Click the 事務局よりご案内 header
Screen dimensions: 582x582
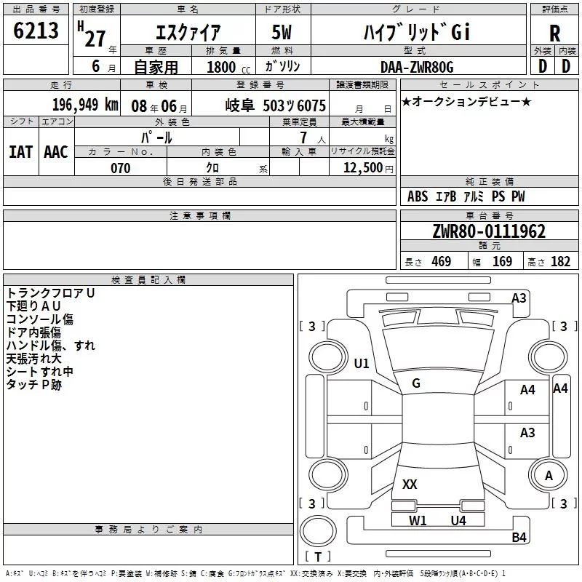[x=148, y=530]
